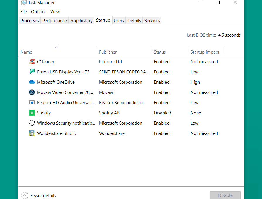
Task: Switch to the Processes tab
Action: 30,20
